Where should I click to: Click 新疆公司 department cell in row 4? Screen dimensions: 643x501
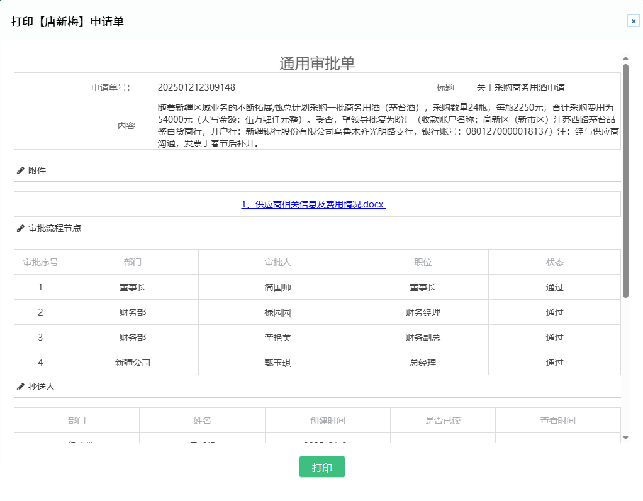click(x=132, y=363)
